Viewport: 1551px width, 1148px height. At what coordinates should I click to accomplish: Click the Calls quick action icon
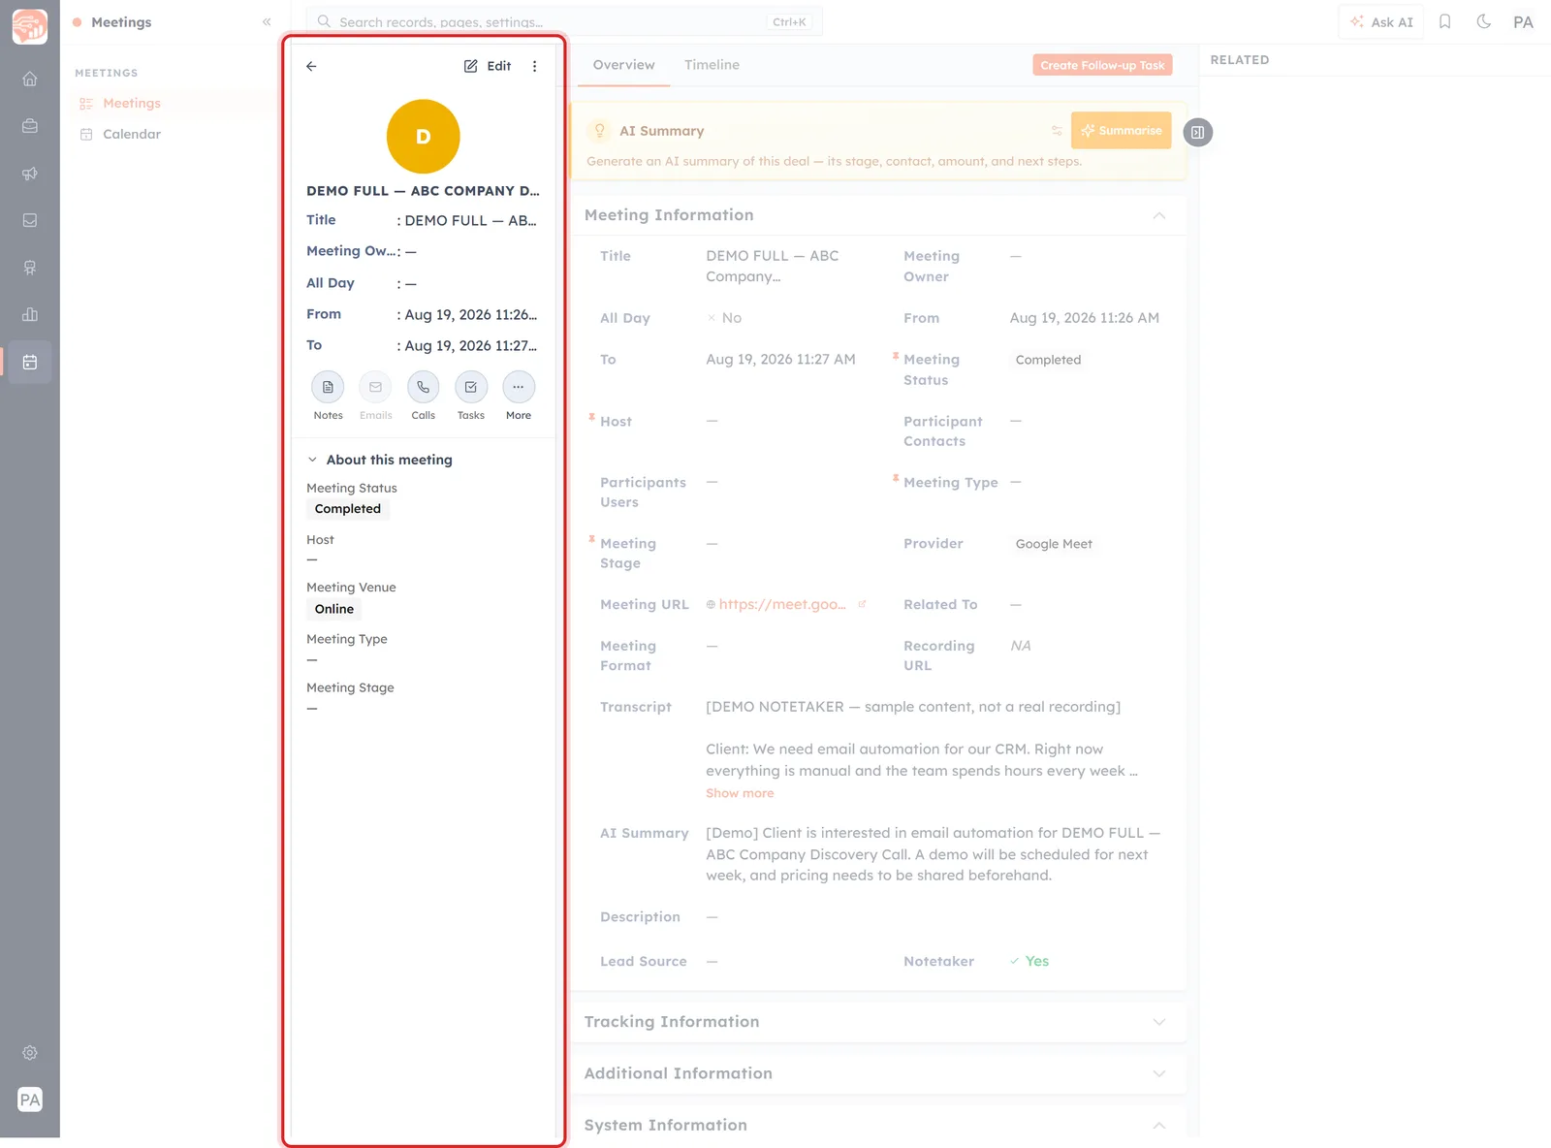click(423, 387)
